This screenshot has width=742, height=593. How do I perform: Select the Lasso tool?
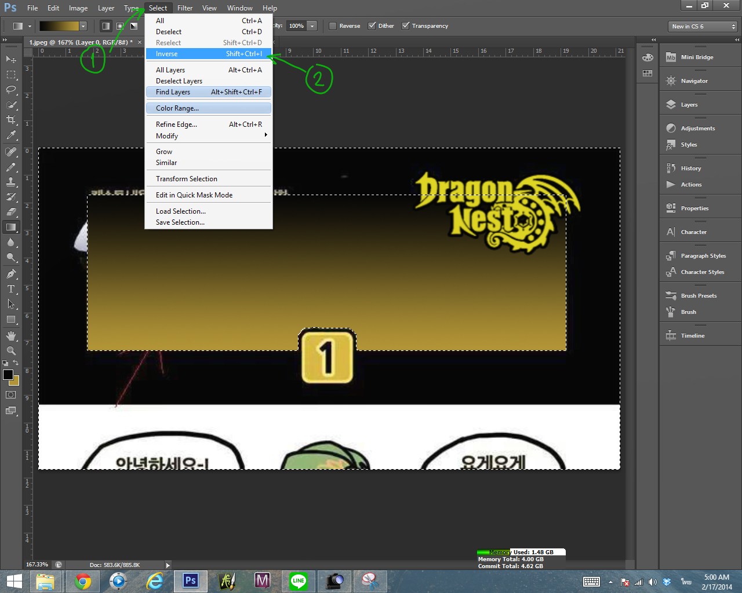[11, 90]
